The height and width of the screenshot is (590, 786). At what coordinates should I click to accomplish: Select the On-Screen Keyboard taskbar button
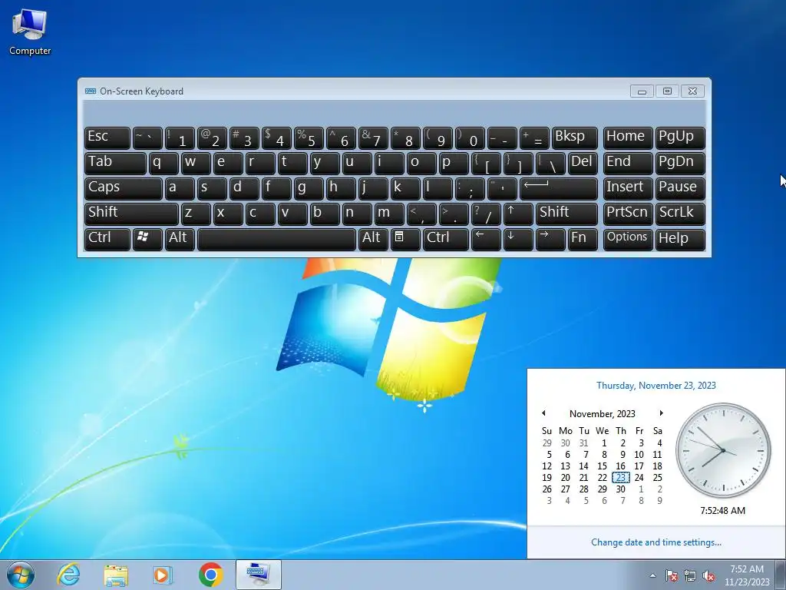pyautogui.click(x=258, y=575)
